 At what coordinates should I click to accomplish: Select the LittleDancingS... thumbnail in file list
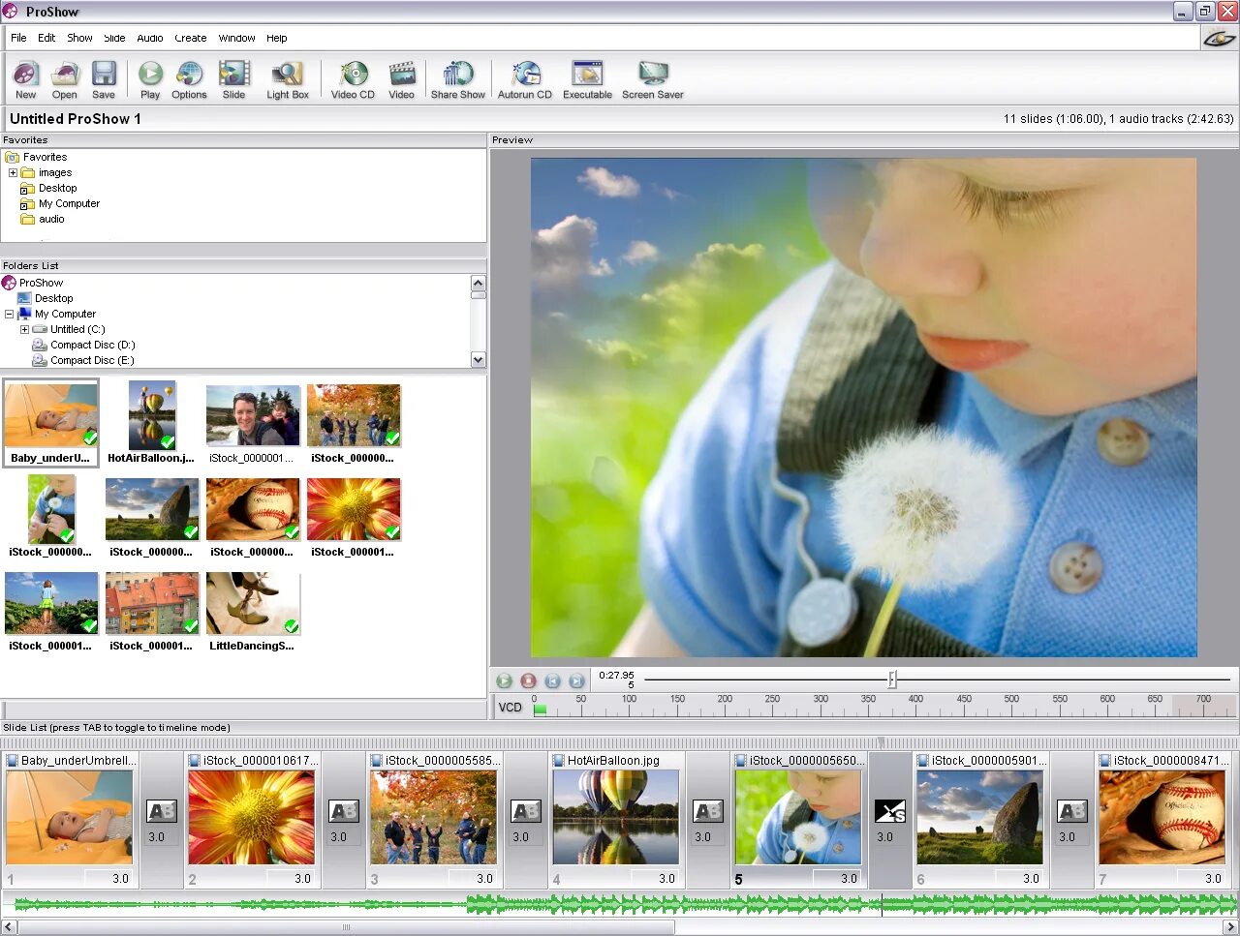(x=252, y=612)
